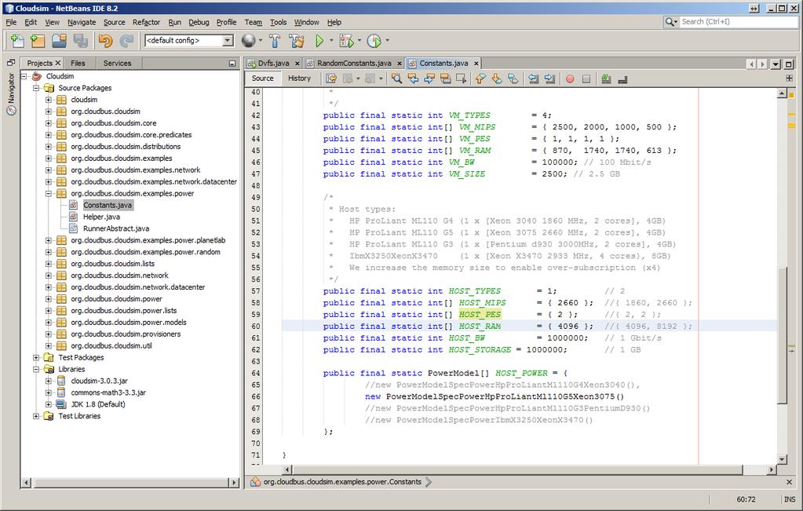Click Clean and Build hammer-with-broom icon
The image size is (803, 511).
[297, 41]
